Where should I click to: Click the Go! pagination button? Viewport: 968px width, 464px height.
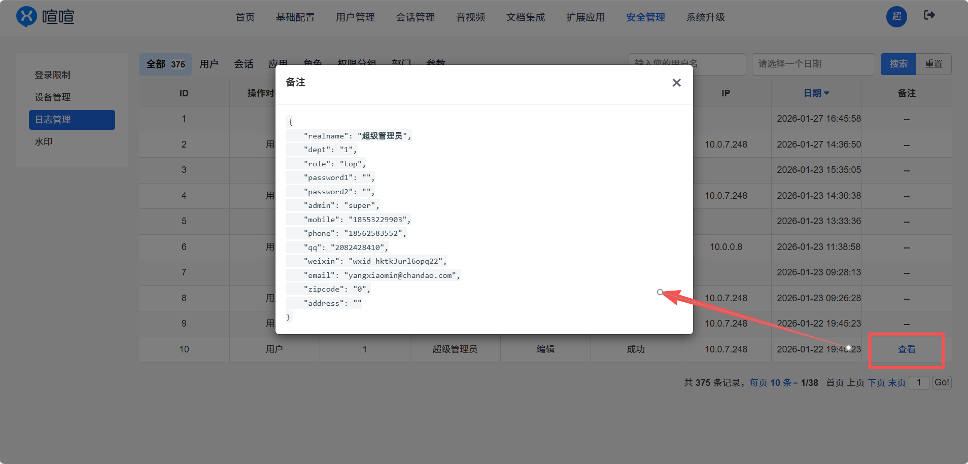coord(942,382)
